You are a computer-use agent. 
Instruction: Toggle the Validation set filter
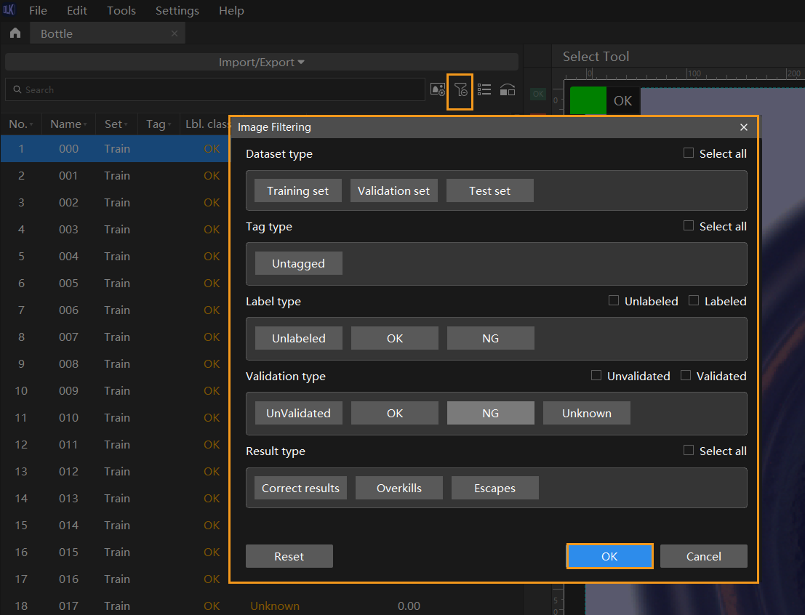[393, 191]
